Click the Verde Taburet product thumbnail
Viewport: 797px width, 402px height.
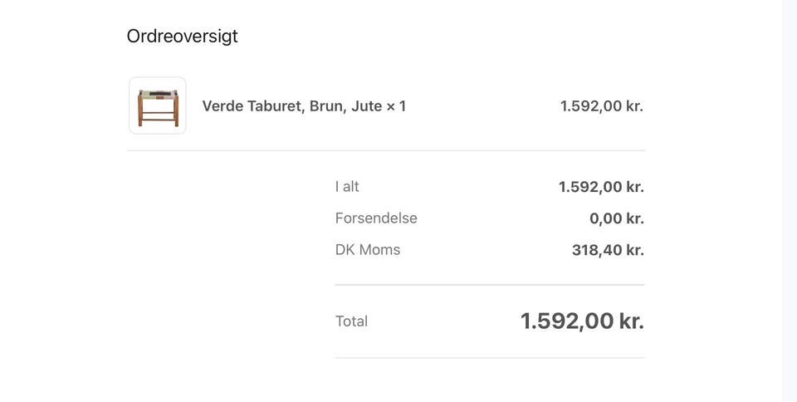pyautogui.click(x=158, y=105)
